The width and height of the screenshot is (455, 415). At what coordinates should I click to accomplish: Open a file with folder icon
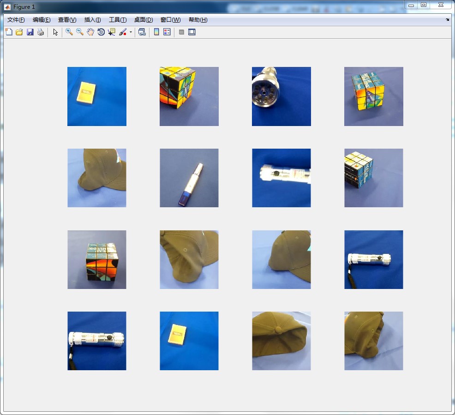[19, 32]
